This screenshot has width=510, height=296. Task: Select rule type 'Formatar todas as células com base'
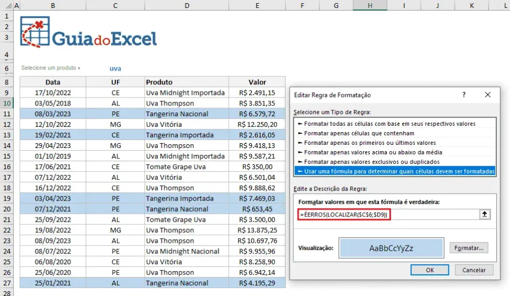tap(395, 124)
